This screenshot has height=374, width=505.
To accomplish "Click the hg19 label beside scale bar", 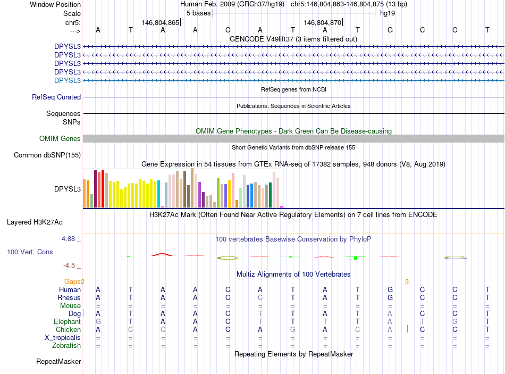I will click(388, 13).
